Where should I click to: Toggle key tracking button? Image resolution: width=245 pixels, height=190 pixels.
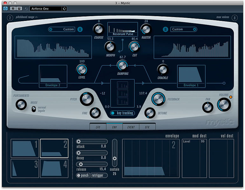(123, 113)
